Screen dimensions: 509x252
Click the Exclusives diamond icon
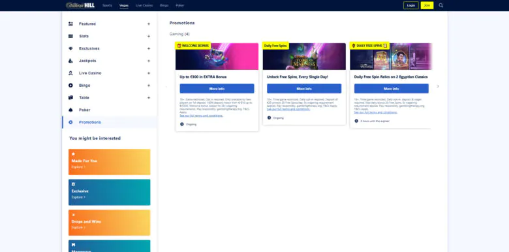[70, 48]
